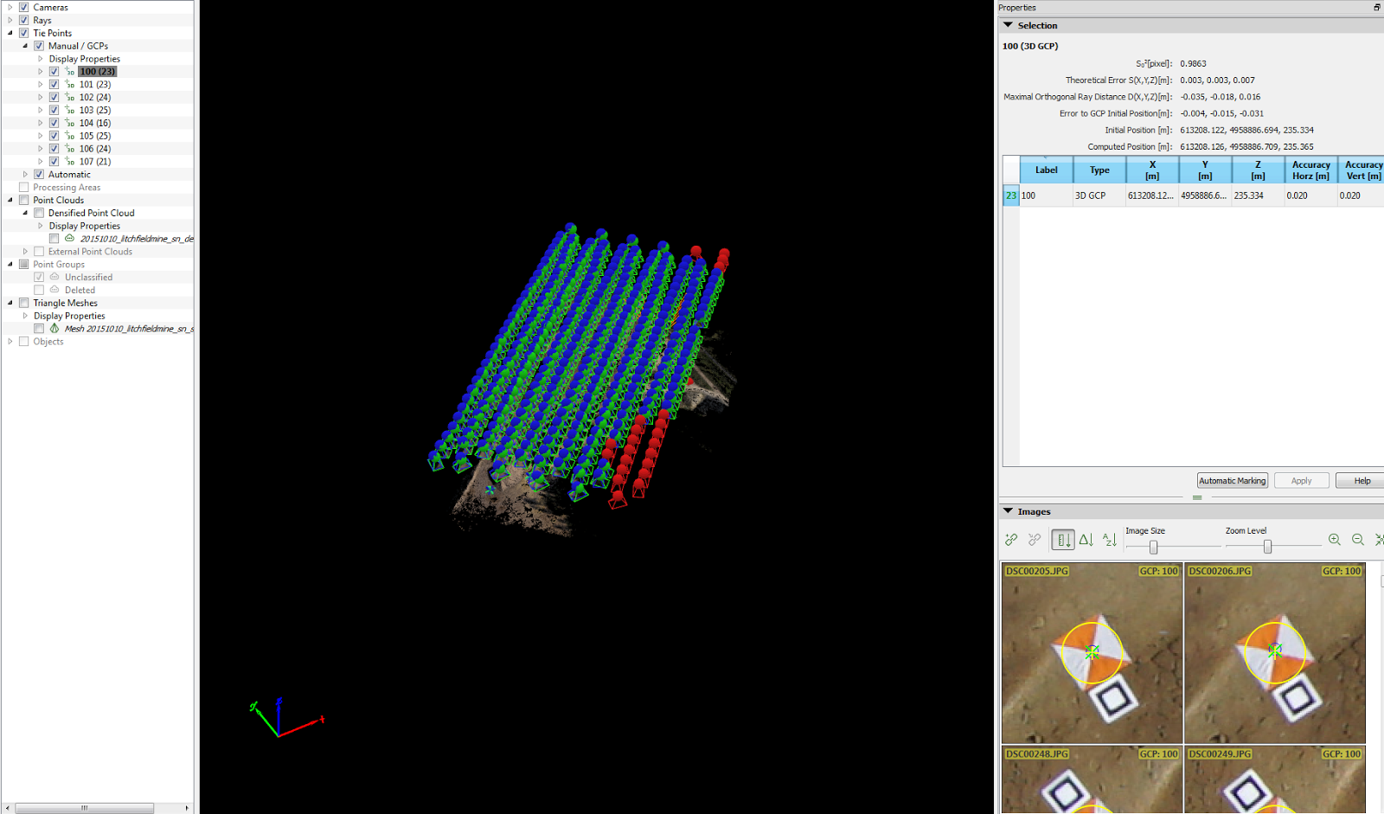Click the densified point cloud file icon
Image resolution: width=1384 pixels, height=814 pixels.
click(69, 238)
